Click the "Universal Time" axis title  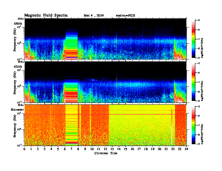pyautogui.click(x=106, y=153)
